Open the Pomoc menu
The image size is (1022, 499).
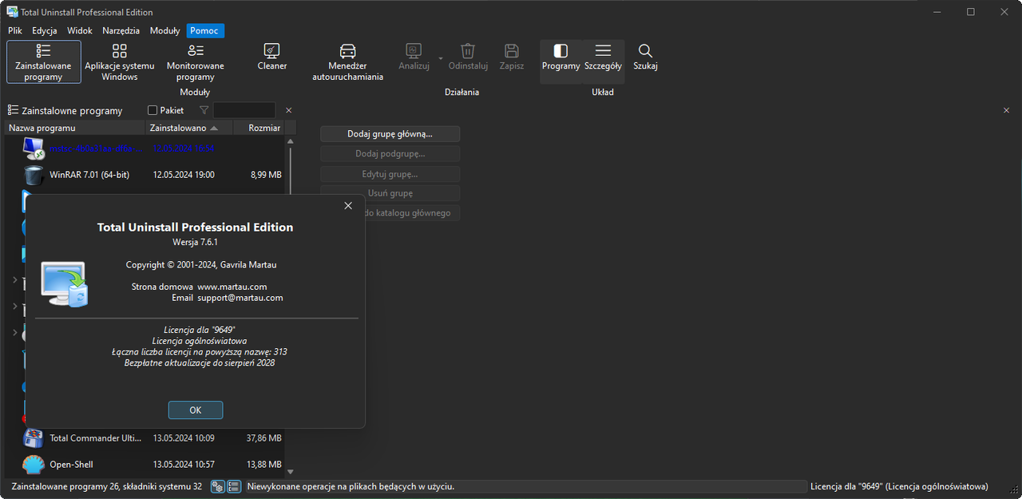pyautogui.click(x=205, y=30)
